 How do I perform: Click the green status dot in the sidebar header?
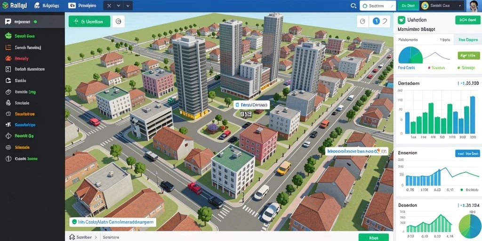click(35, 22)
